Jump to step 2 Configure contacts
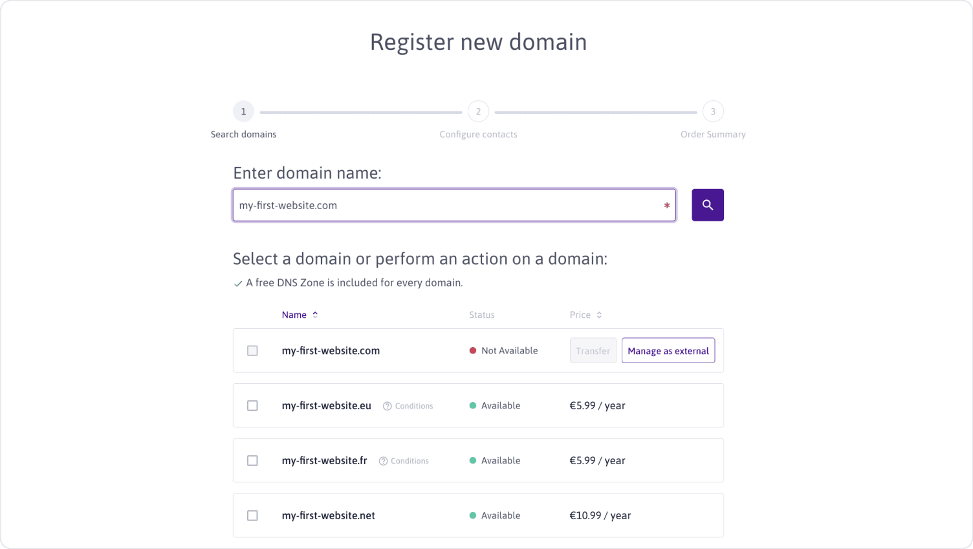 pyautogui.click(x=478, y=112)
